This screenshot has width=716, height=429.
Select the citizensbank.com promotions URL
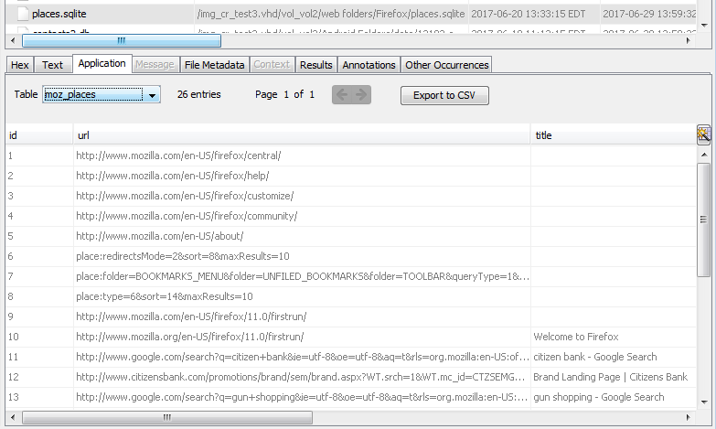[x=301, y=377]
